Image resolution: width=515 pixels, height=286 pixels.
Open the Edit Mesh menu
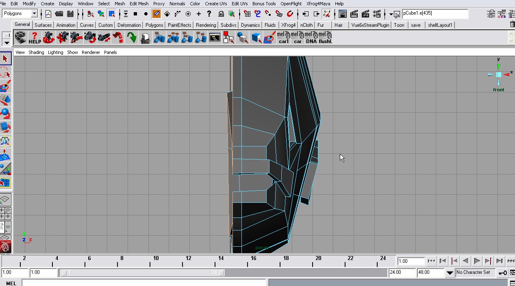139,4
